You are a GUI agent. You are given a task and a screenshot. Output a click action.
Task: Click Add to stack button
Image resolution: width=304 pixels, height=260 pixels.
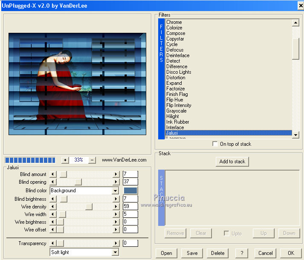232,162
